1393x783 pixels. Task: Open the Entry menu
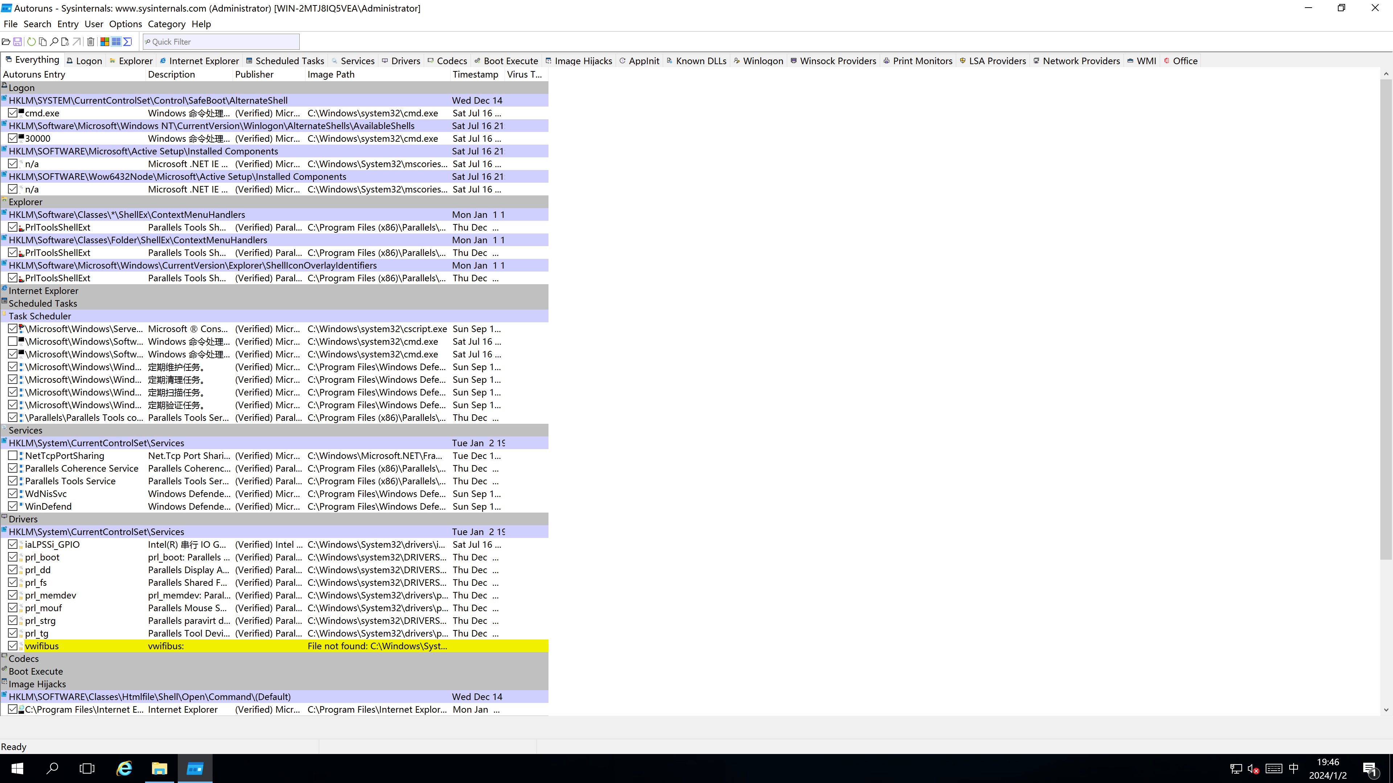pyautogui.click(x=67, y=24)
